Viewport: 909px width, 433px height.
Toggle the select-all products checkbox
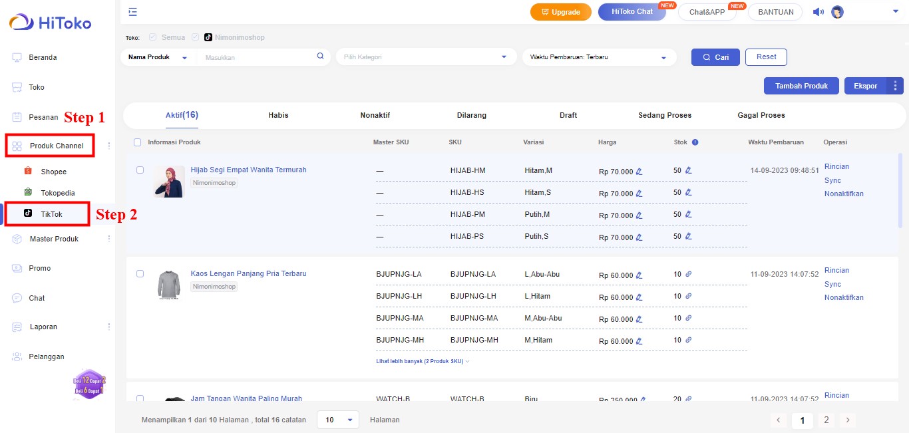point(138,142)
